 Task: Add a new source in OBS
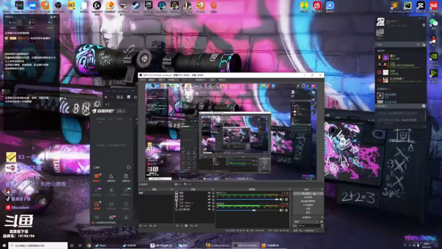[x=177, y=226]
